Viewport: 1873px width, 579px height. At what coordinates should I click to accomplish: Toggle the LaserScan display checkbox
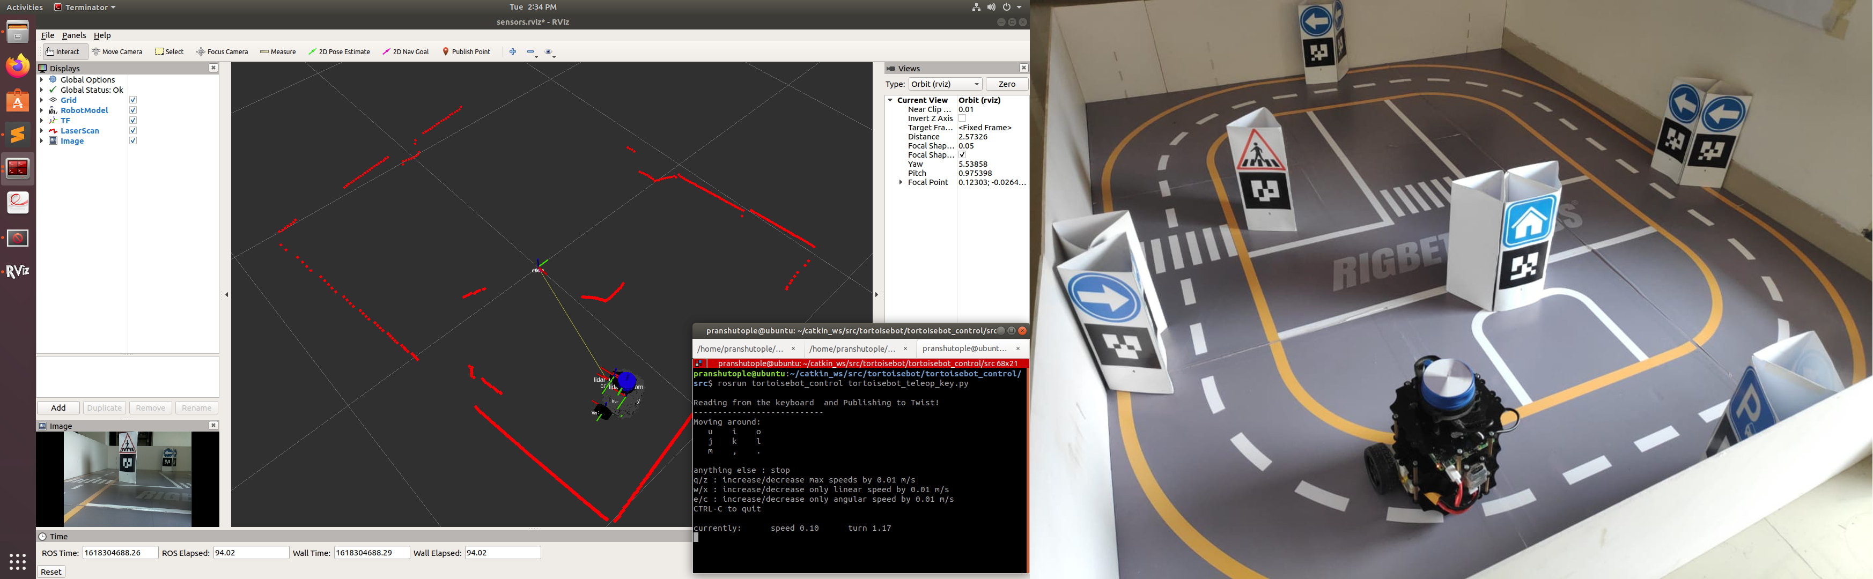click(x=133, y=131)
